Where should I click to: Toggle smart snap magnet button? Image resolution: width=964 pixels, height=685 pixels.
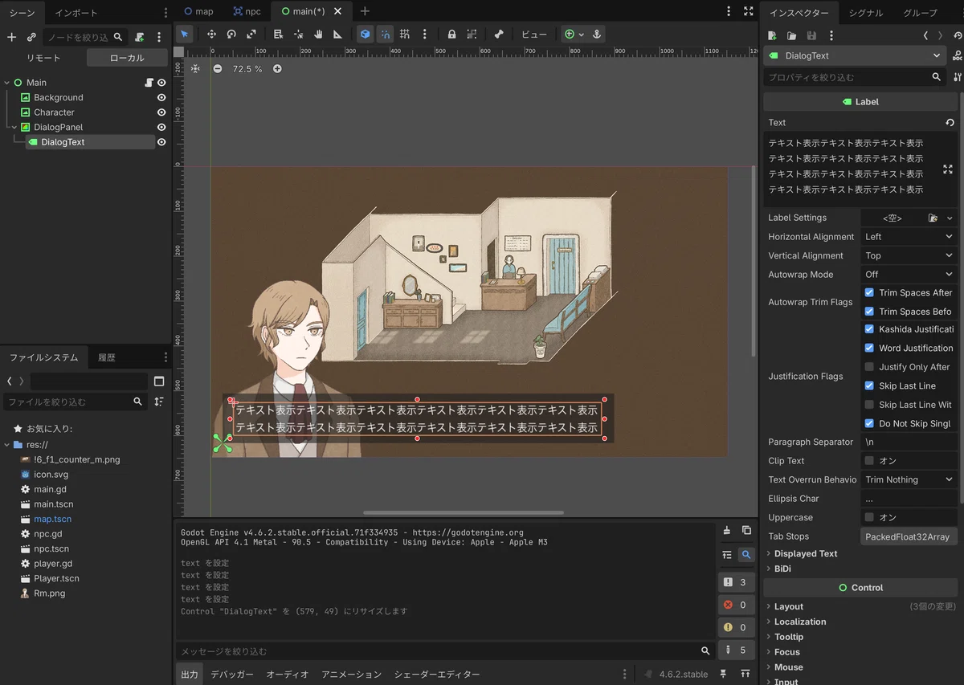(385, 34)
